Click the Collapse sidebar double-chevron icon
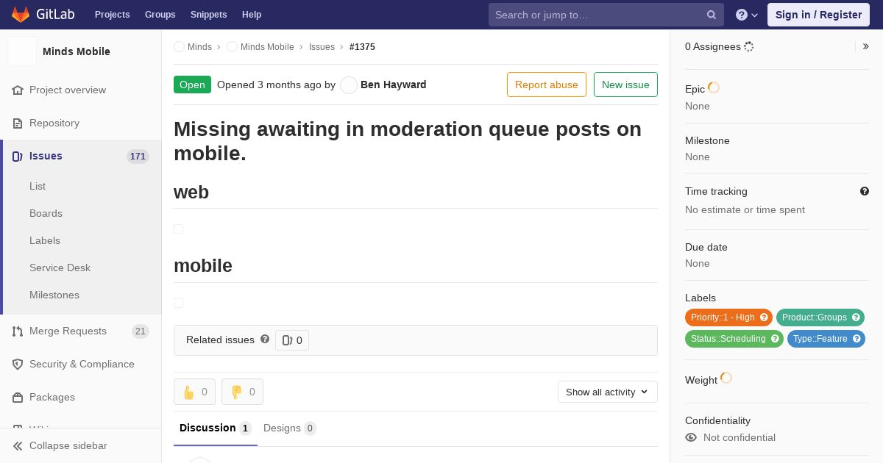This screenshot has width=883, height=463. 18,445
